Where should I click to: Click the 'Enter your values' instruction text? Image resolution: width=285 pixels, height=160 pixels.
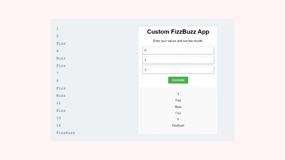(x=178, y=41)
